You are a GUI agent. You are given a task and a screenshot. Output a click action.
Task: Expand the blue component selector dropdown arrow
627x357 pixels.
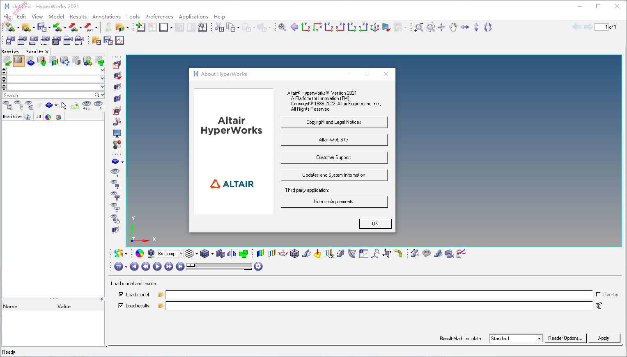(x=56, y=105)
